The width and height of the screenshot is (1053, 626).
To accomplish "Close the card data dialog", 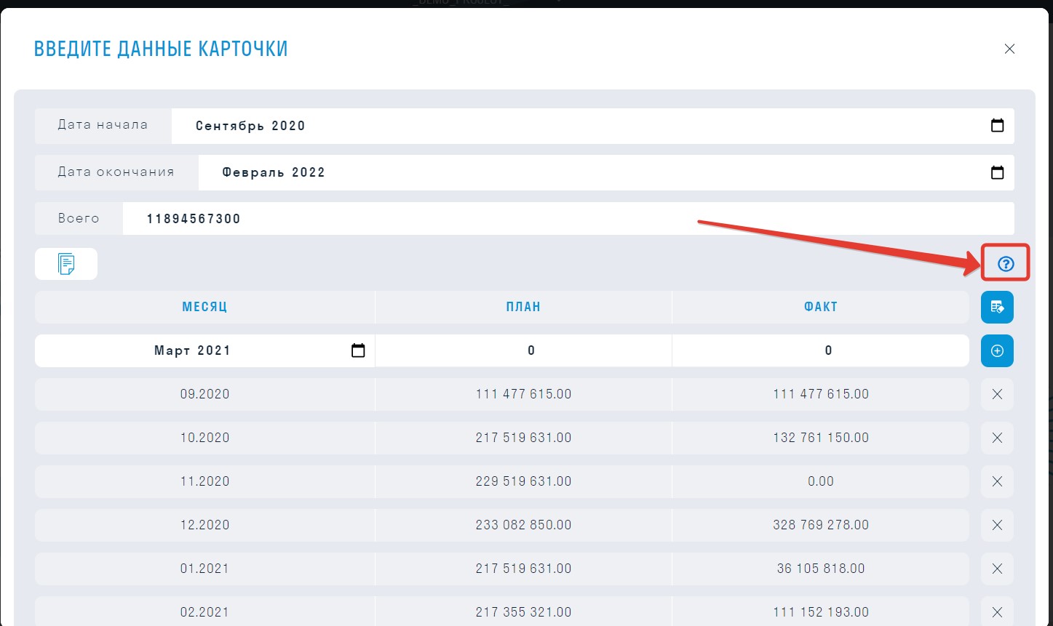I will [x=1009, y=49].
